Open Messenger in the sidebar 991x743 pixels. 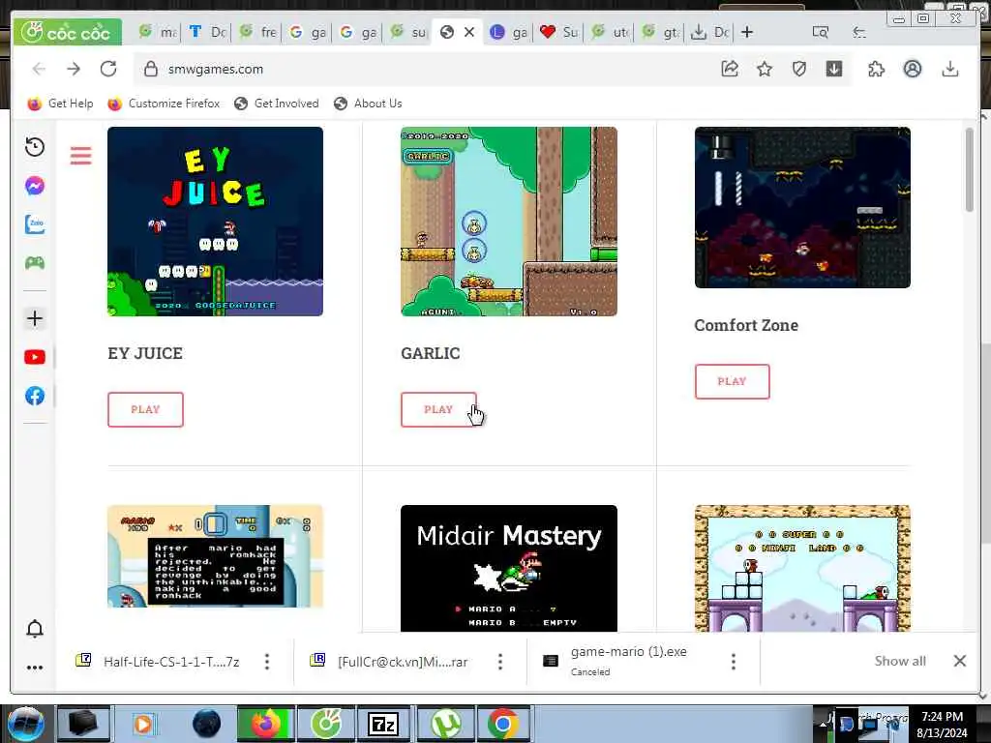[35, 186]
